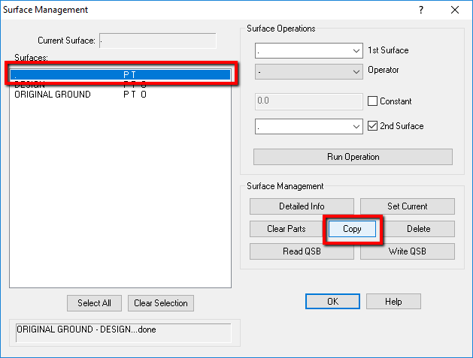The height and width of the screenshot is (358, 473).
Task: Click Clear Selection button
Action: (x=161, y=303)
